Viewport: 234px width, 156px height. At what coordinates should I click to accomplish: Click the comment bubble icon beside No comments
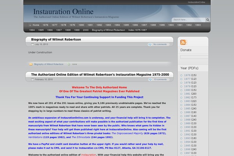(150, 44)
